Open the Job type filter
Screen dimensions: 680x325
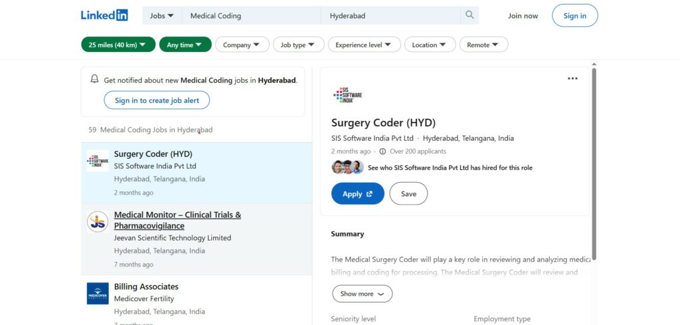click(298, 45)
